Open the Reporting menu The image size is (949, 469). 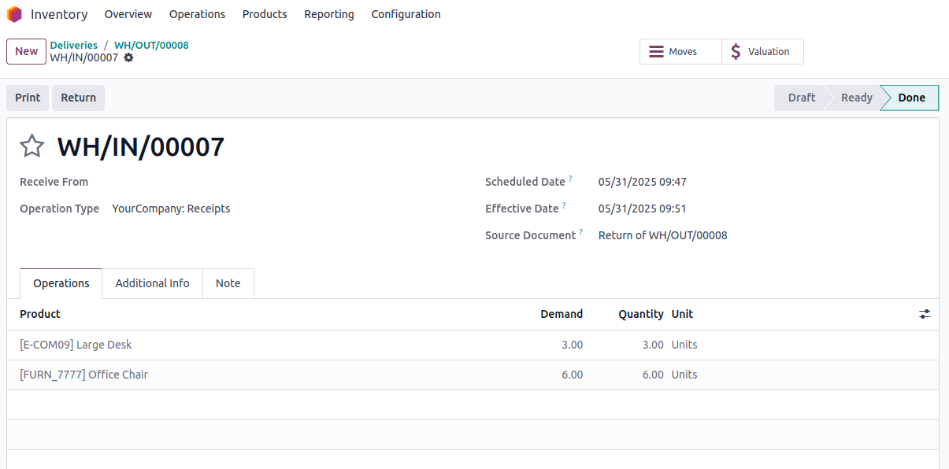tap(329, 14)
